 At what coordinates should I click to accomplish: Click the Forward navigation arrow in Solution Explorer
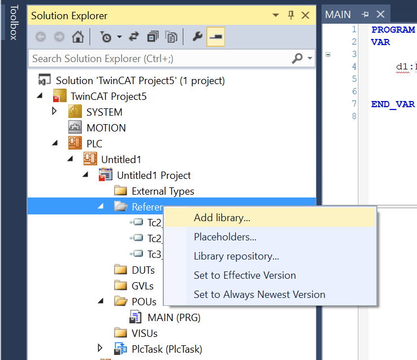[59, 37]
